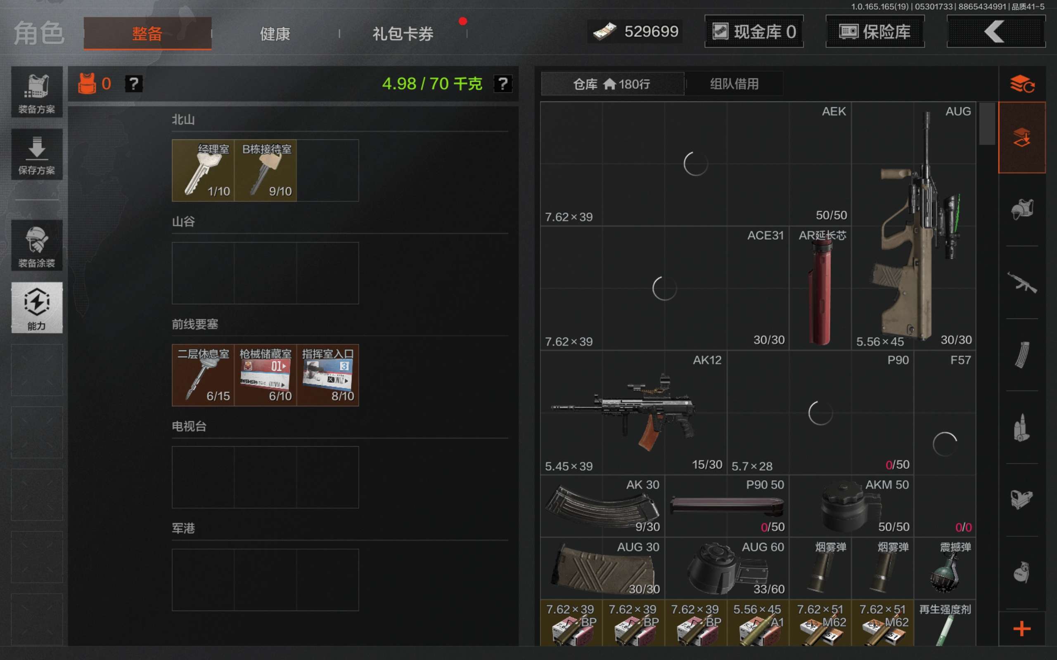Select the ACE31 weapon slot
Viewport: 1057px width, 660px height.
pos(664,288)
